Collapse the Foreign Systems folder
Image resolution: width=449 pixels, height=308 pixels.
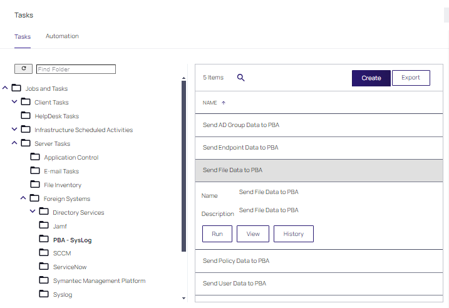coord(24,198)
